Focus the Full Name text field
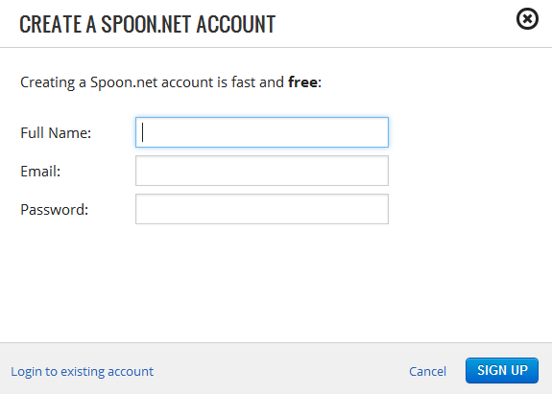Image resolution: width=552 pixels, height=394 pixels. [262, 132]
